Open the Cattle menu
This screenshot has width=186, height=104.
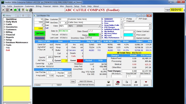[9, 6]
